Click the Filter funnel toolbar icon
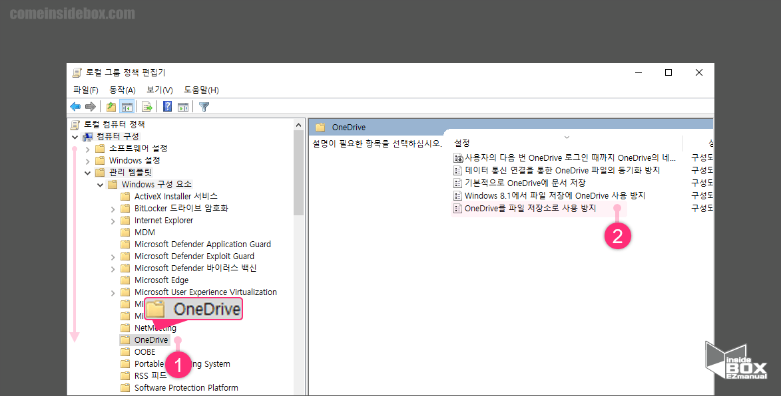Screen dimensions: 781x396 point(204,106)
